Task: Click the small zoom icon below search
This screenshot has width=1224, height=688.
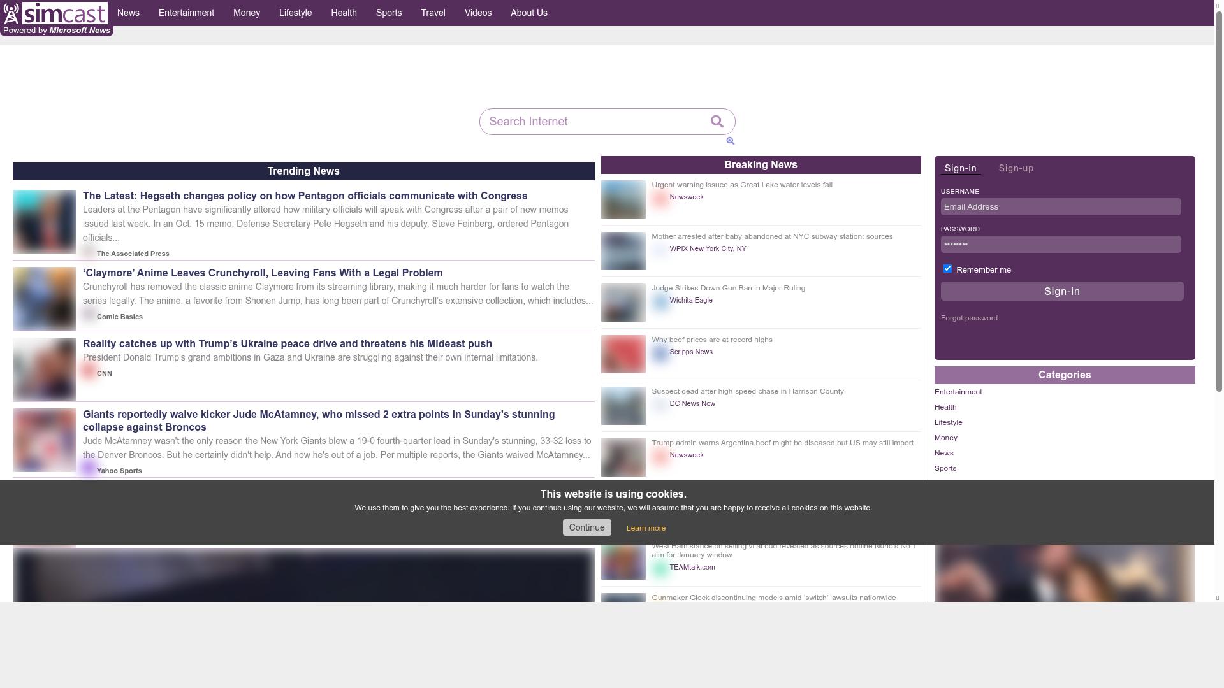Action: 731,141
